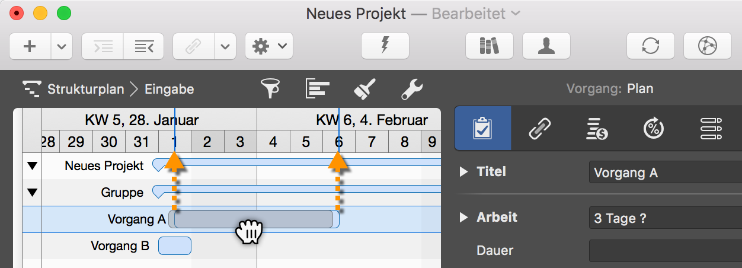
Task: Click the lightning bolt toolbar button
Action: point(385,46)
